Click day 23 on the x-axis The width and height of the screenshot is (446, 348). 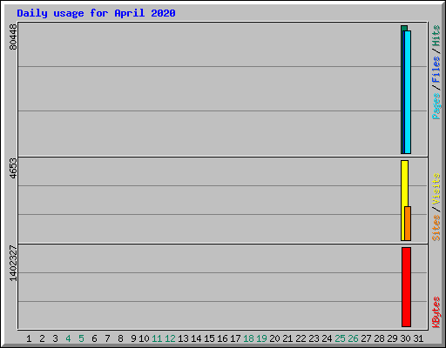pyautogui.click(x=314, y=338)
